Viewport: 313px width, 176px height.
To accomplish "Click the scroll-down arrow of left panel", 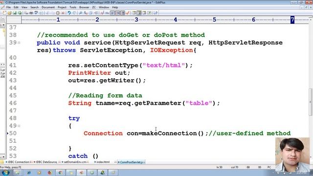I will tap(3, 156).
